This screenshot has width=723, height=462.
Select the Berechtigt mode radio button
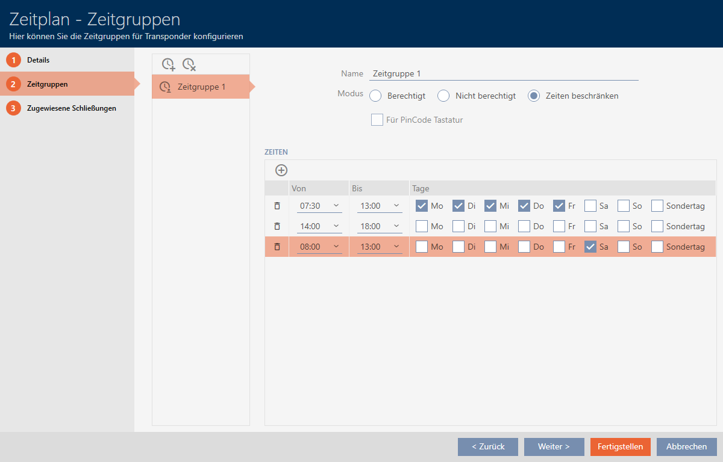tap(376, 96)
